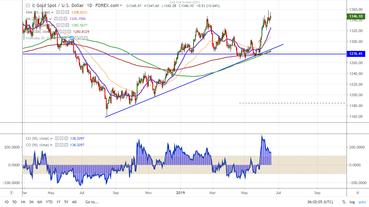
Task: Click the 2019 label on the time axis
Action: point(180,193)
